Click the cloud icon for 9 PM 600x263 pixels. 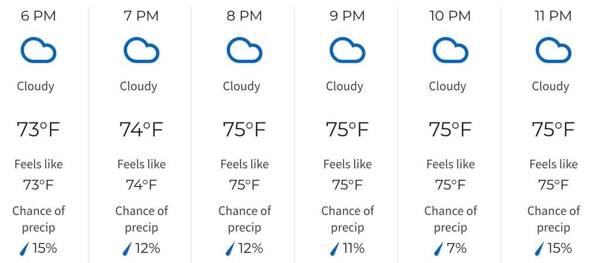click(x=347, y=50)
